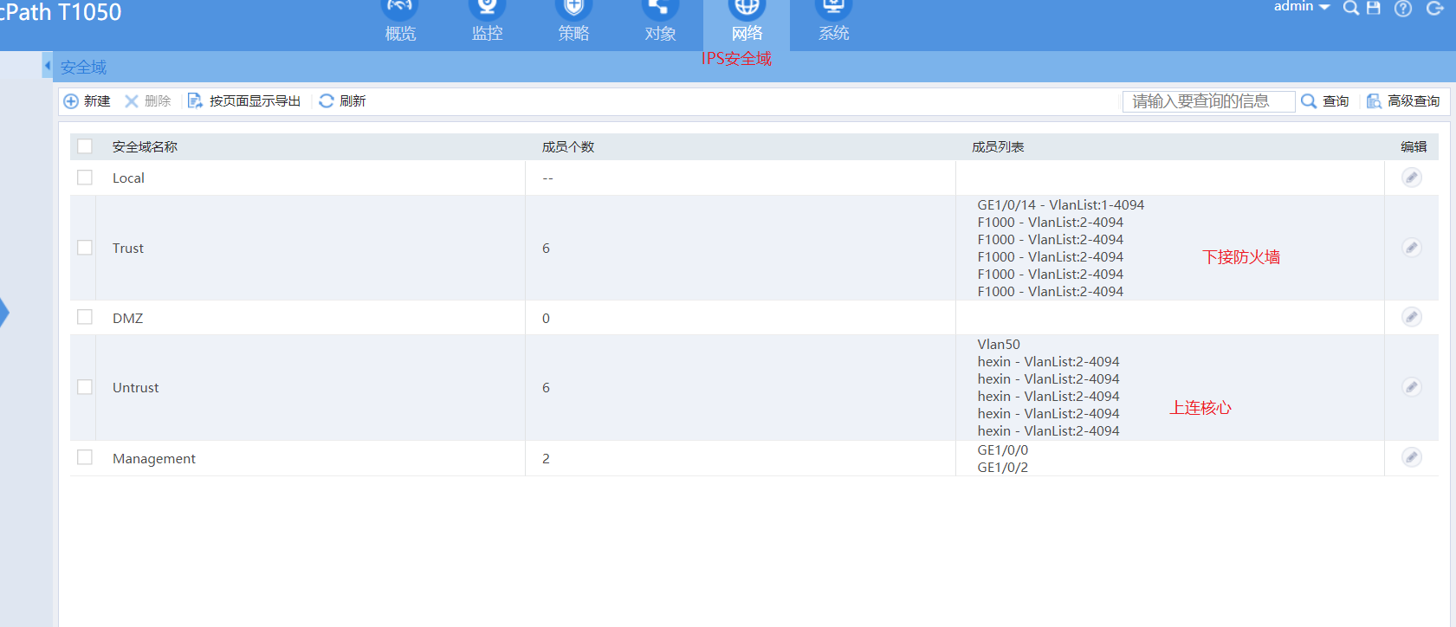Screen dimensions: 1456x627
Task: Click the Untrust row member count 6
Action: 546,388
